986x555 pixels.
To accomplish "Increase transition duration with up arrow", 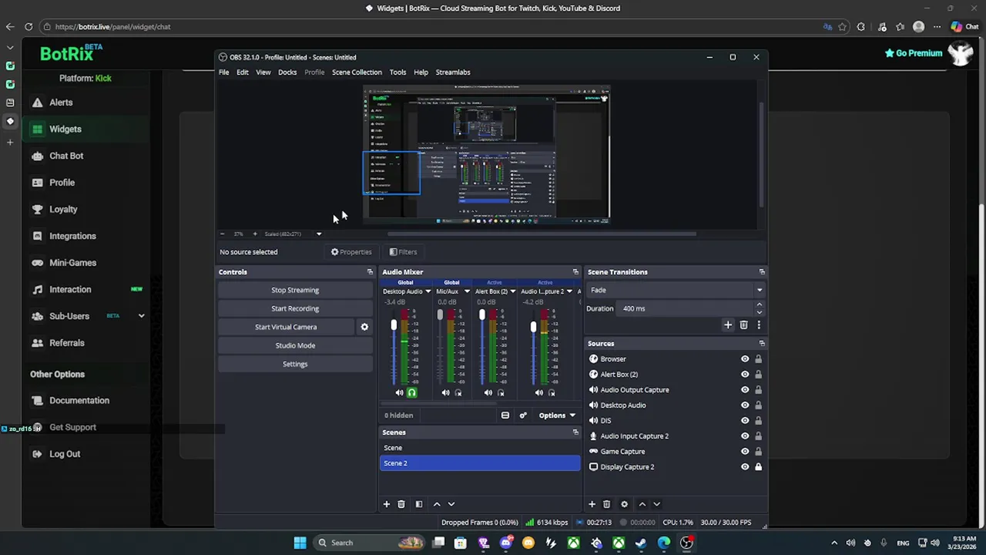I will pyautogui.click(x=760, y=305).
